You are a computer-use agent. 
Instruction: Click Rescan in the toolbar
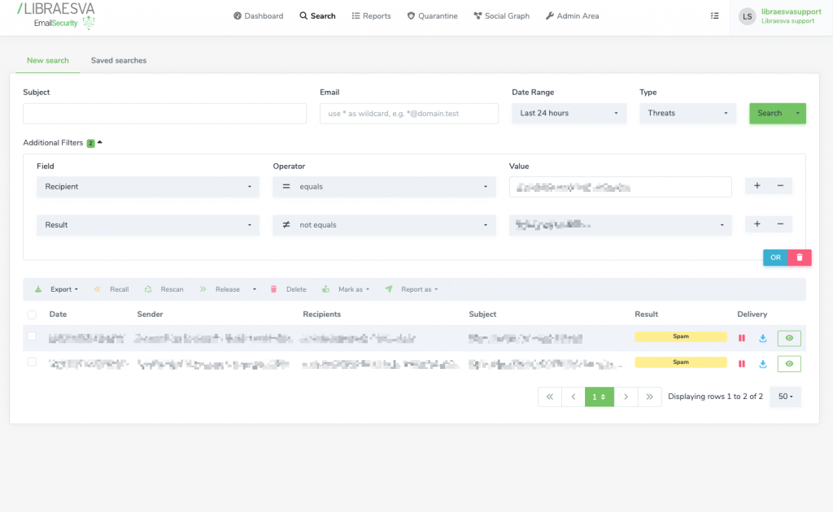click(x=164, y=289)
